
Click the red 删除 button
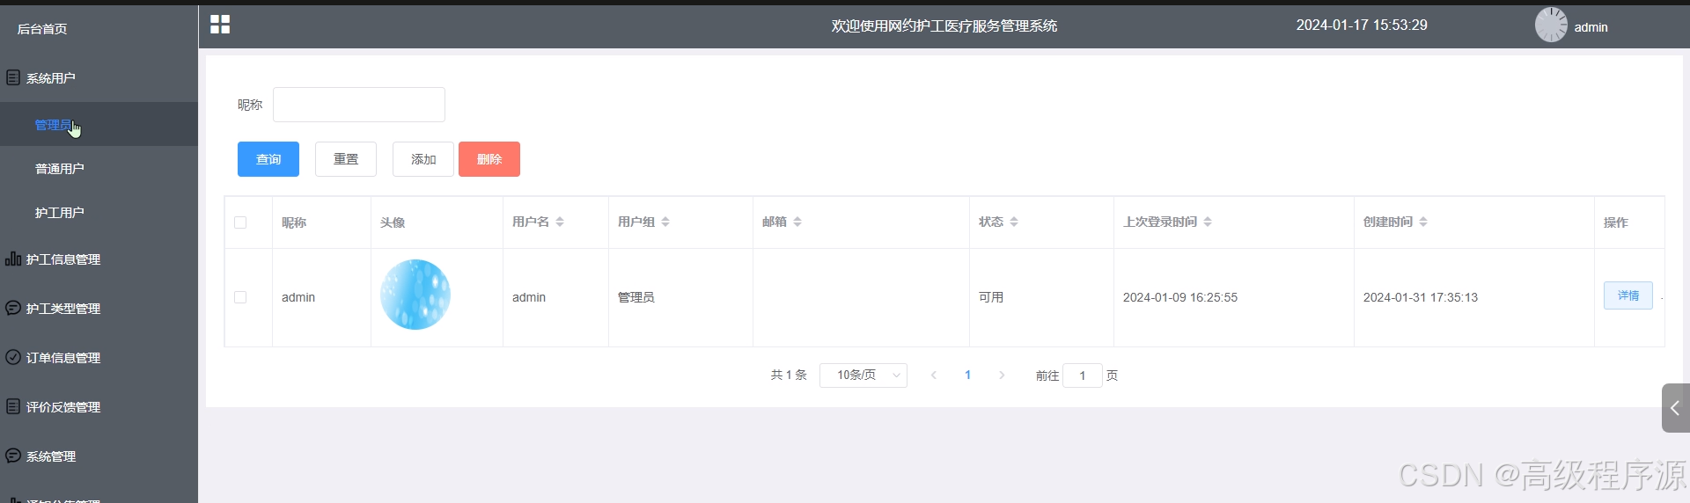[x=489, y=159]
